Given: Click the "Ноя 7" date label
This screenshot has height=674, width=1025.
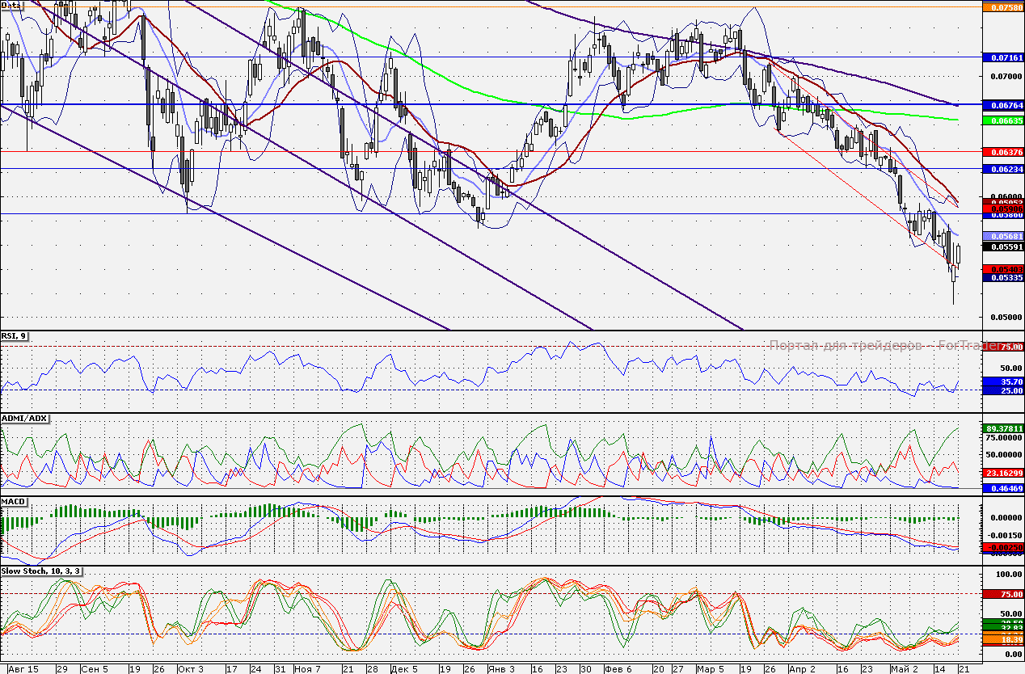Looking at the screenshot, I should point(307,669).
